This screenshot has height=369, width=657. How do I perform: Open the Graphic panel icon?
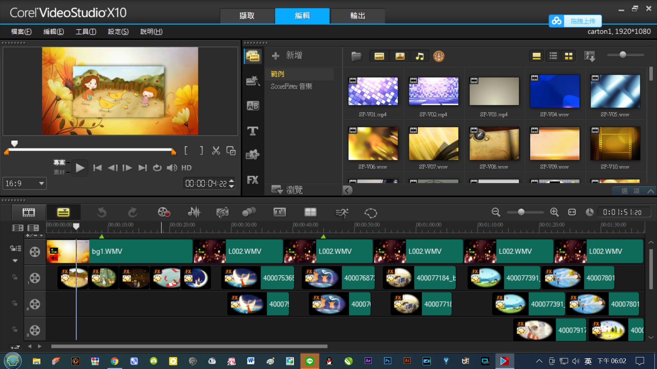253,155
